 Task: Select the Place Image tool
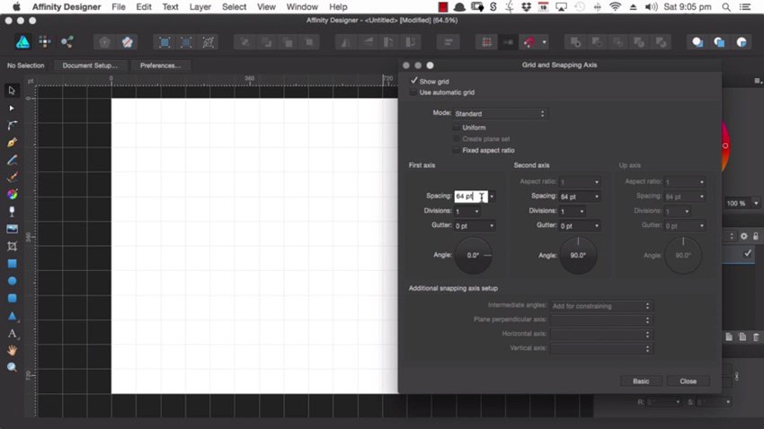(13, 229)
